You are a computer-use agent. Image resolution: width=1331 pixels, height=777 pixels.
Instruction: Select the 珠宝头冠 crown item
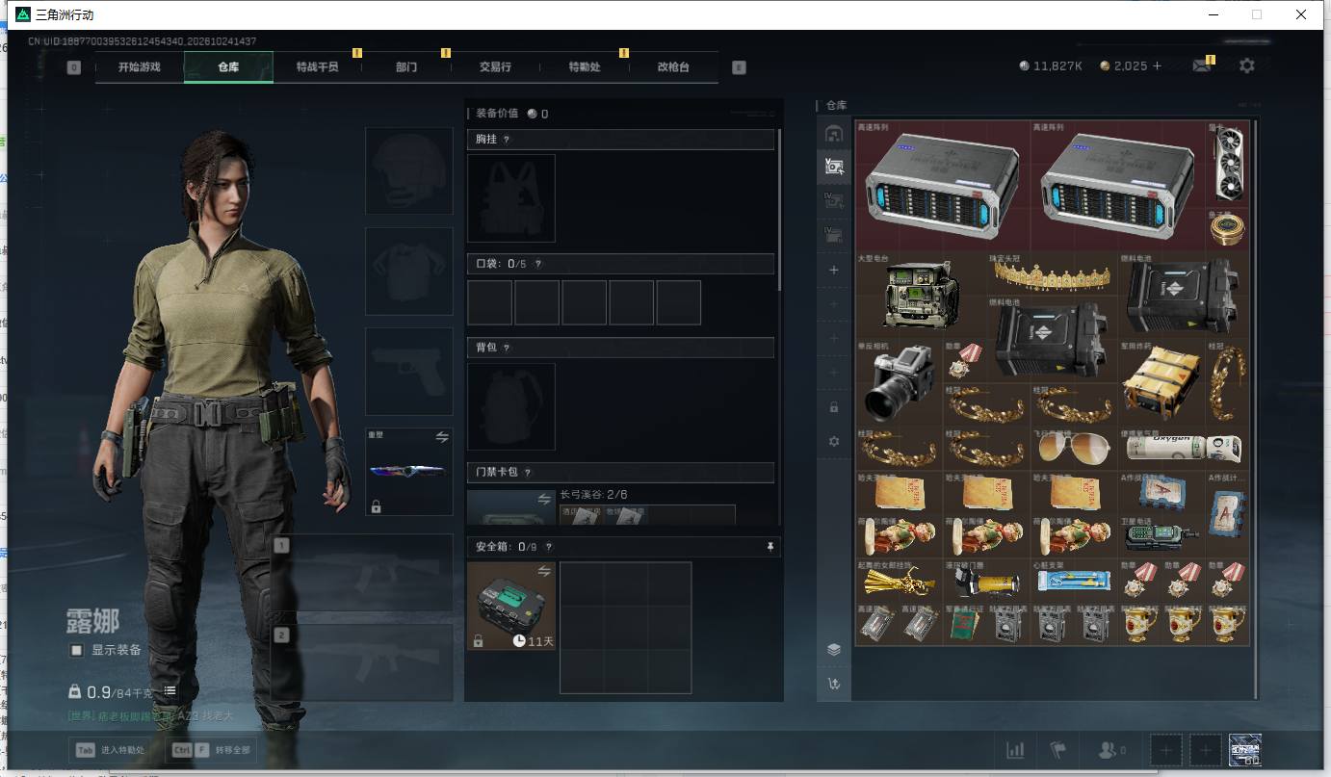[1052, 273]
